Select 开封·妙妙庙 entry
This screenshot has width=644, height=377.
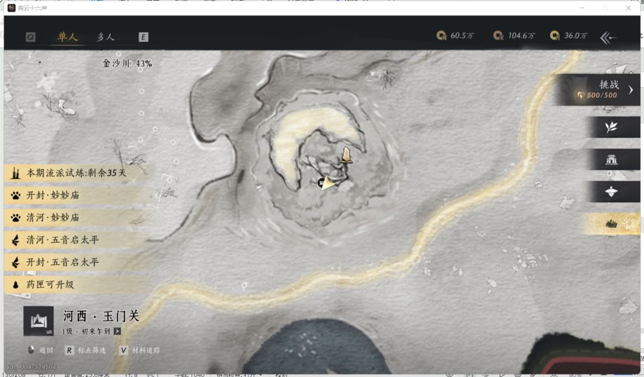[x=76, y=195]
